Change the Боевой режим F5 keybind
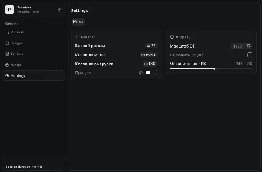The width and height of the screenshot is (262, 172). tap(151, 46)
